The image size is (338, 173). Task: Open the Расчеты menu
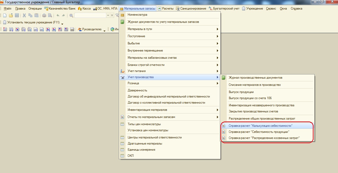(x=166, y=9)
